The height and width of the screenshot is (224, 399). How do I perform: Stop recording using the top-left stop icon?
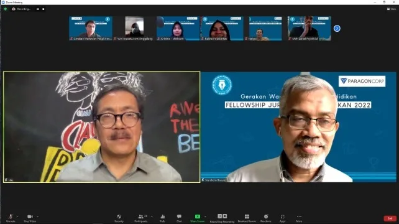click(x=44, y=9)
